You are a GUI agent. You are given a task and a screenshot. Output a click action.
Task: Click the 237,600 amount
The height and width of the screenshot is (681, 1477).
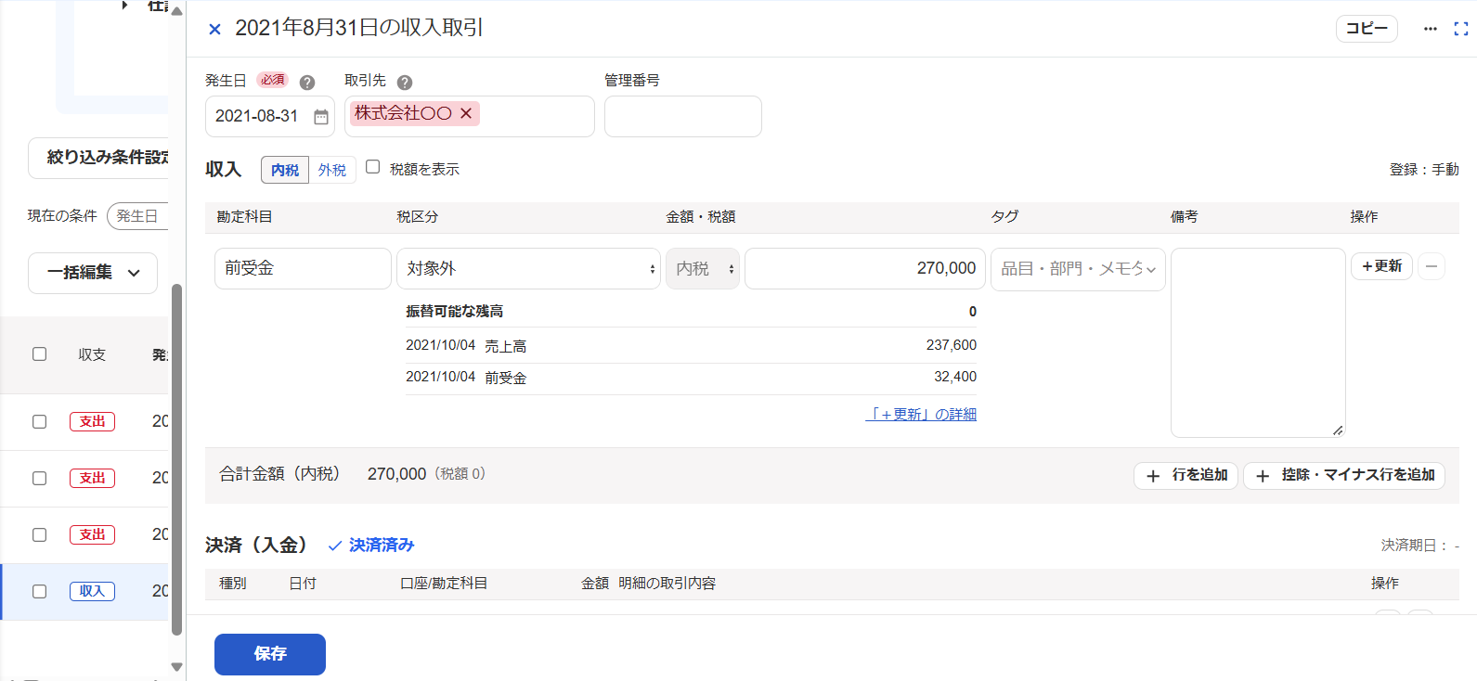tap(951, 345)
